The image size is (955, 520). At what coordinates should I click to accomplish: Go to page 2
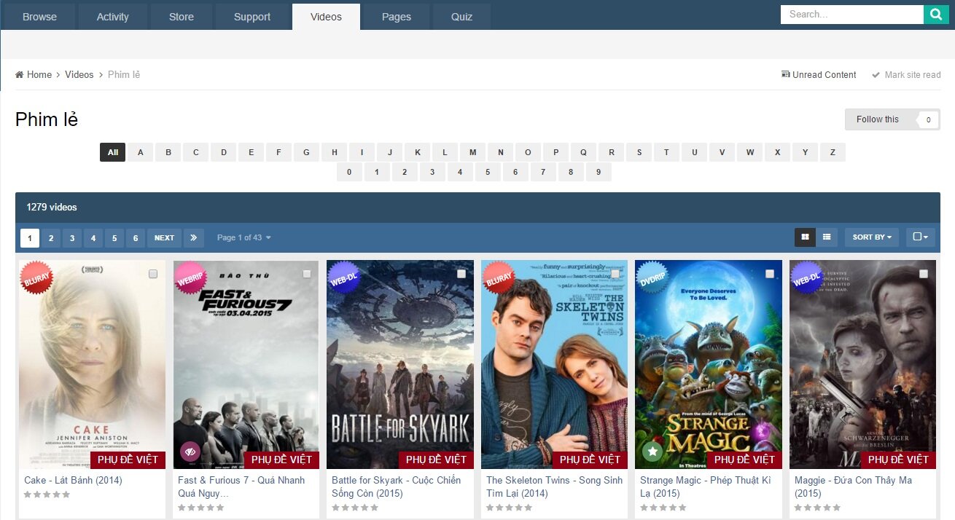click(x=51, y=237)
